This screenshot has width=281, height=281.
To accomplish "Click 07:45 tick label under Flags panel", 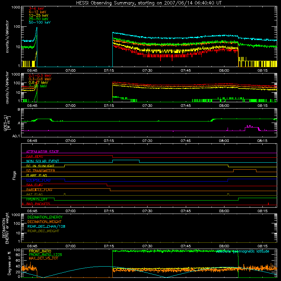I will tap(186, 211).
